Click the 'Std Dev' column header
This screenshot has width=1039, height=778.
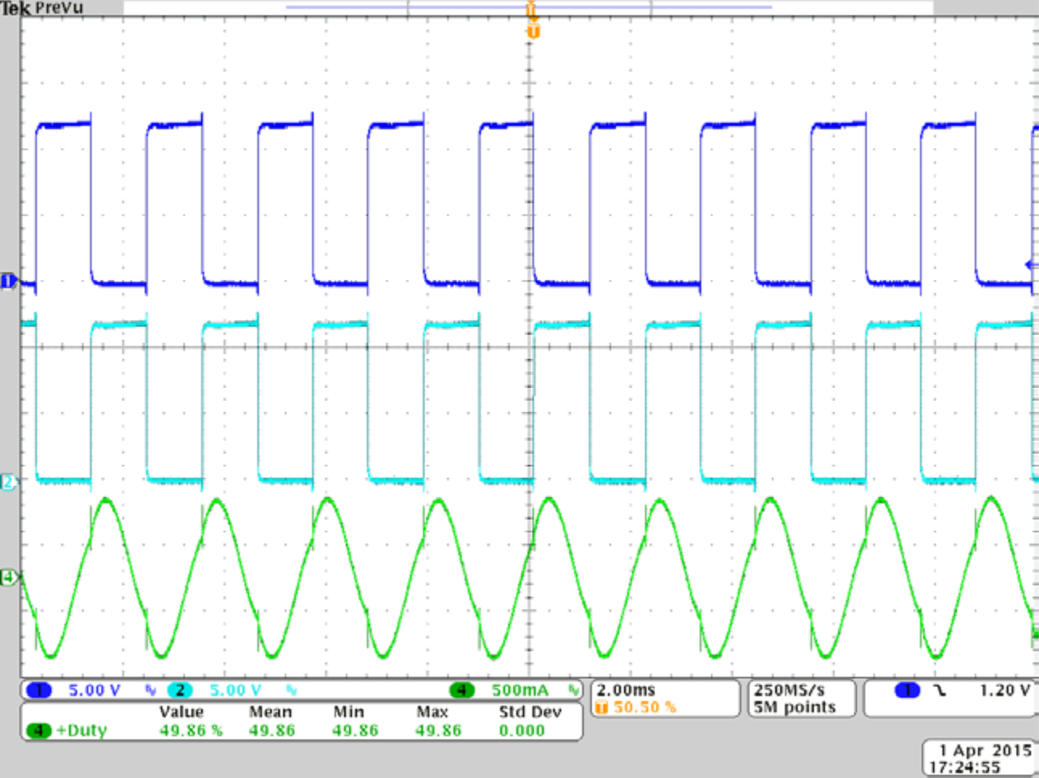[x=530, y=711]
